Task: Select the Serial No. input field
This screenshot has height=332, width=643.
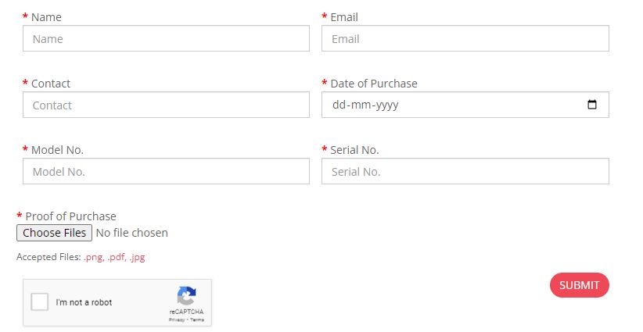Action: pos(465,172)
